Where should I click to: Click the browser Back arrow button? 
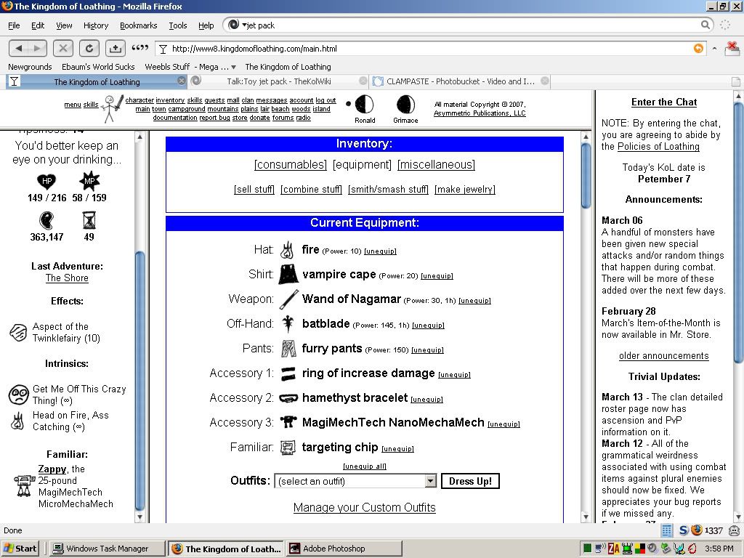coord(19,48)
